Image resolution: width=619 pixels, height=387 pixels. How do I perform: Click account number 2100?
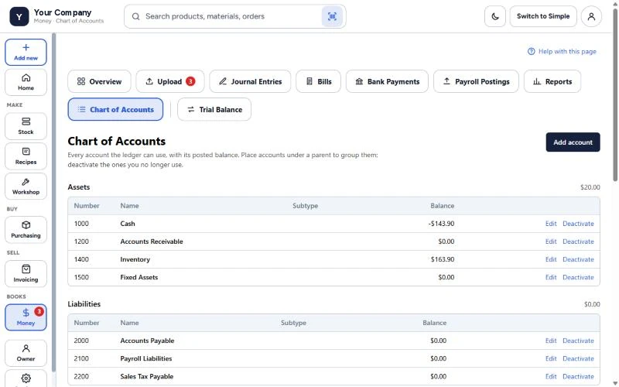(x=81, y=358)
